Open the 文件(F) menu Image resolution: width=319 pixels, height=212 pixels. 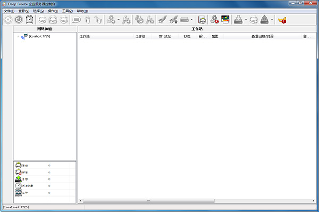coord(9,11)
